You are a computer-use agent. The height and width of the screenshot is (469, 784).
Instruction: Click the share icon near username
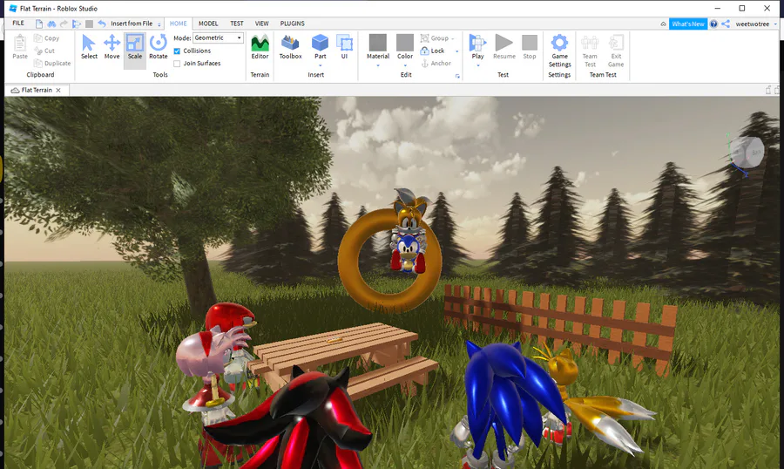click(x=726, y=24)
